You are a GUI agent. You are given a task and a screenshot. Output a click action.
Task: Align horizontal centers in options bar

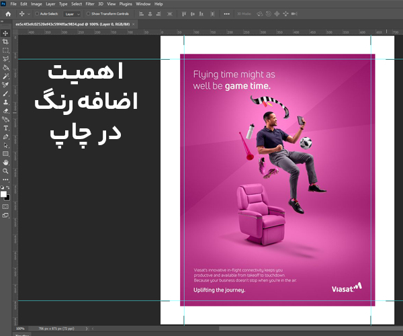click(x=150, y=14)
